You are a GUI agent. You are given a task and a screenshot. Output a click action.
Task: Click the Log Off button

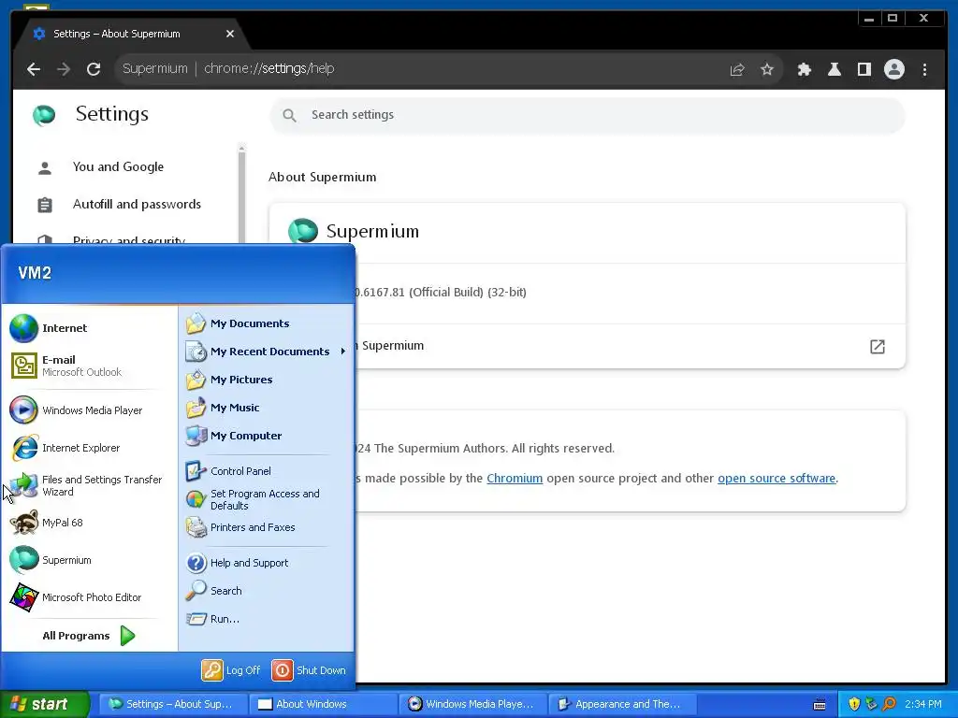231,670
